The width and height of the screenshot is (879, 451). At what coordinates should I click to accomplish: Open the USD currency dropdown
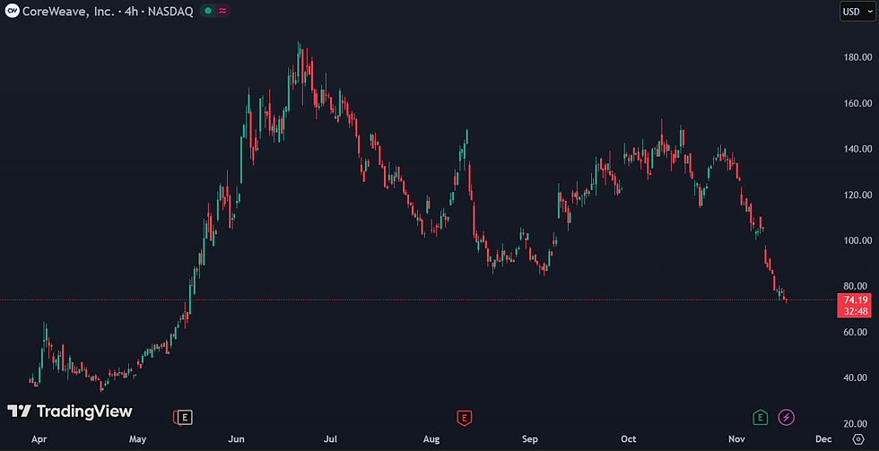click(857, 11)
